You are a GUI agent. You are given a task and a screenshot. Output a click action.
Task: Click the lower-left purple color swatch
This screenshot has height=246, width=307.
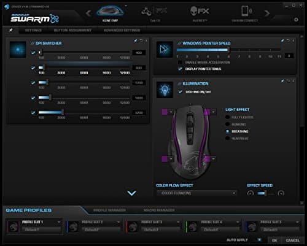click(165, 159)
